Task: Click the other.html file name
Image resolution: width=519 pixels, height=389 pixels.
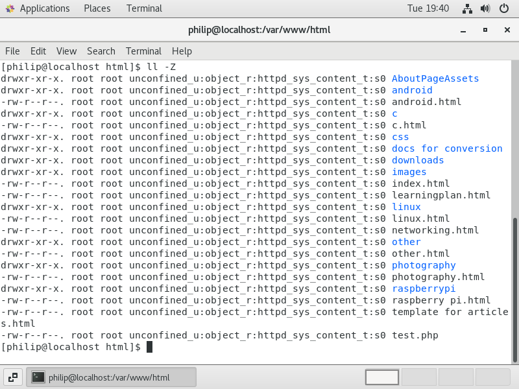Action: click(420, 253)
